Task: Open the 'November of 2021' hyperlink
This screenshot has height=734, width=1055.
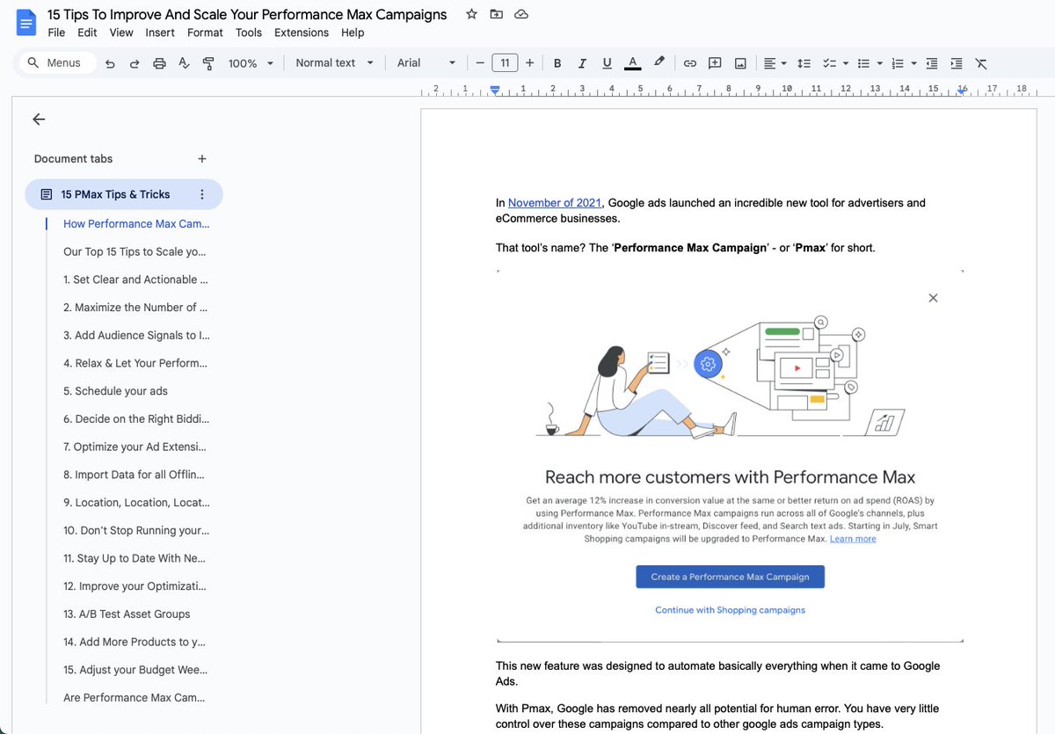Action: click(x=554, y=203)
